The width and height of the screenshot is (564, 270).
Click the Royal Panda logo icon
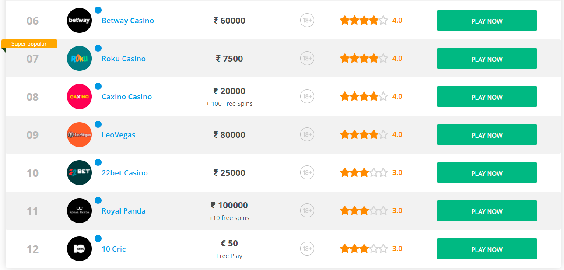coord(79,211)
